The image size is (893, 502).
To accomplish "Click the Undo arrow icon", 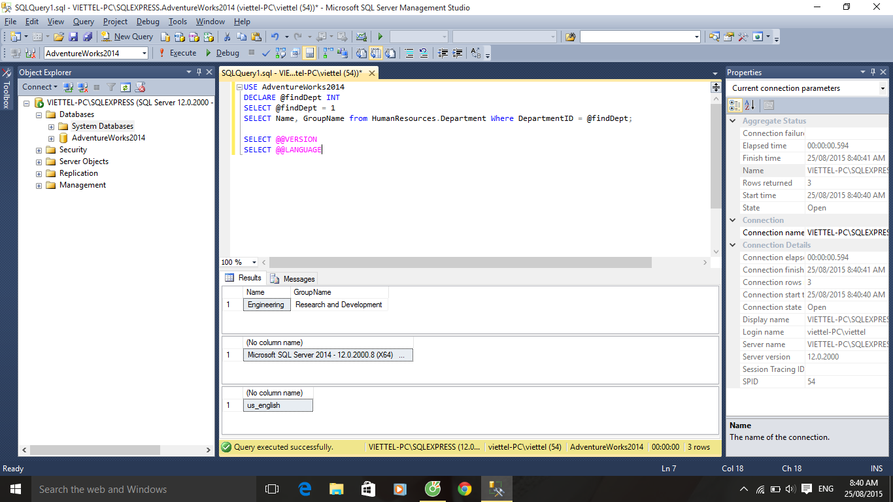I will [275, 37].
